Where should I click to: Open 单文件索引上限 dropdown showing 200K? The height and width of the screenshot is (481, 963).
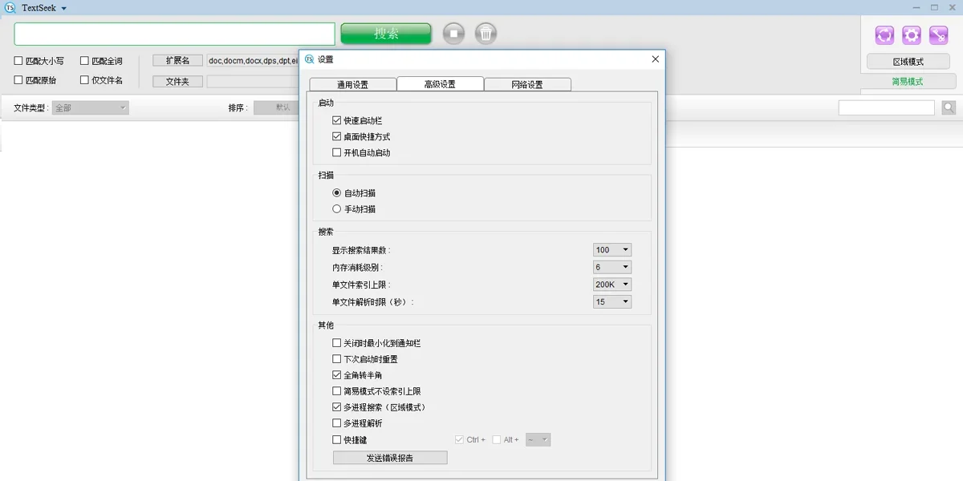click(612, 285)
